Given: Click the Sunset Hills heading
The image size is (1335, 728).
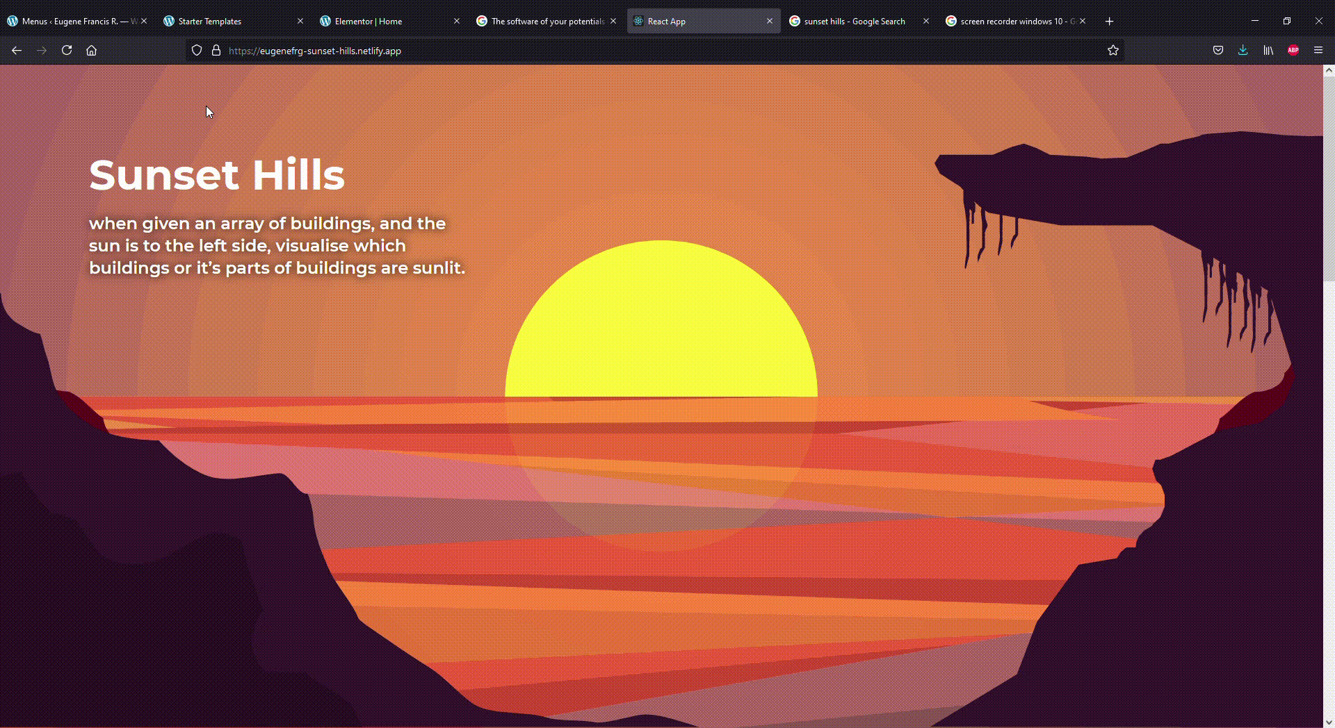Looking at the screenshot, I should (x=217, y=175).
